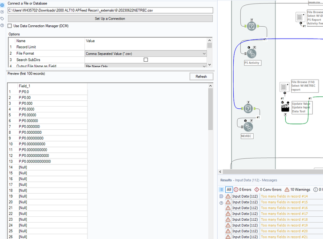Screen dimensions: 323x239
Task: Show messages list view in Results
Action: click(x=221, y=190)
